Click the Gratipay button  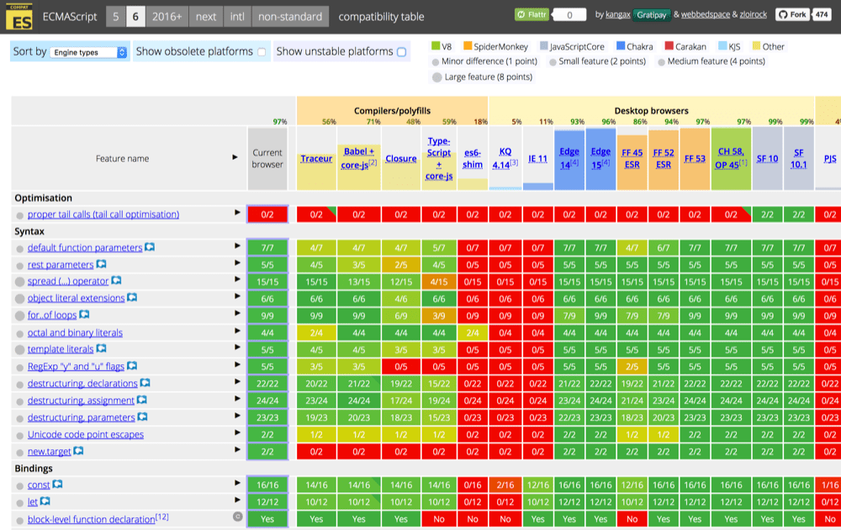coord(652,15)
